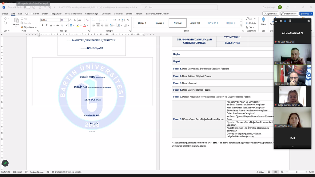Open the red font color dropdown arrow
This screenshot has height=177, width=315.
[88, 25]
